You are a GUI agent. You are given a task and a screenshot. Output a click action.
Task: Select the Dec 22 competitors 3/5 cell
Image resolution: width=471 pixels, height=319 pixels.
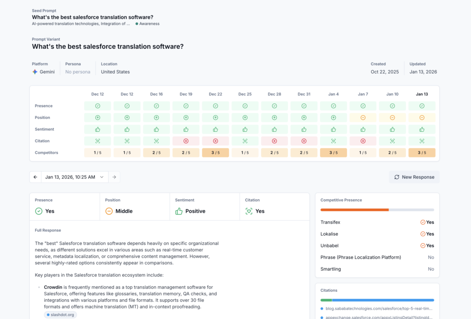tap(215, 153)
